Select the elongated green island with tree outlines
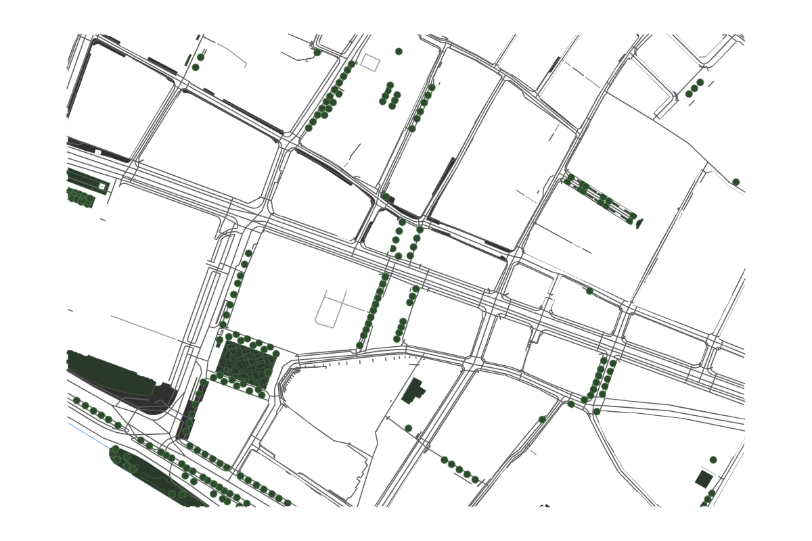The image size is (812, 541). coord(158,478)
